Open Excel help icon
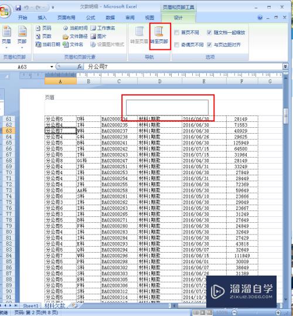This screenshot has height=316, width=293. [x=260, y=18]
